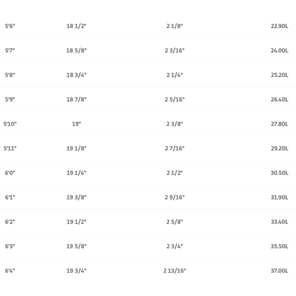Click the 18 7/8" width value
The image size is (296, 296).
click(x=76, y=99)
